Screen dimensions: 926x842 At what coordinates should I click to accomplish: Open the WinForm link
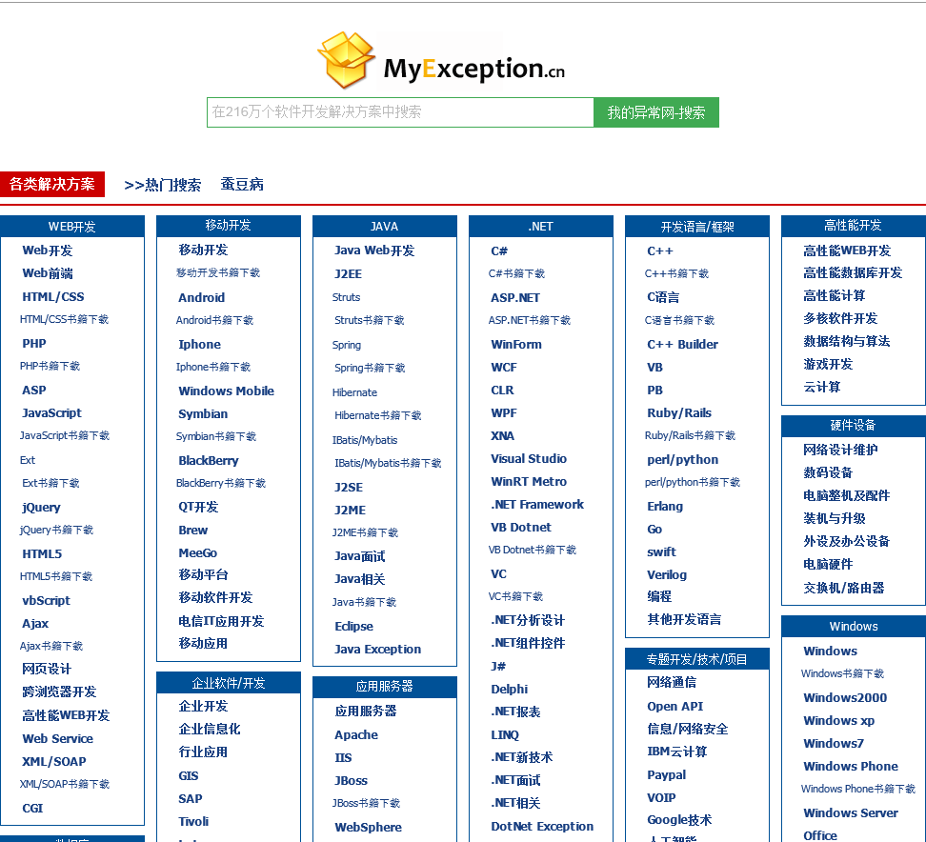[516, 344]
